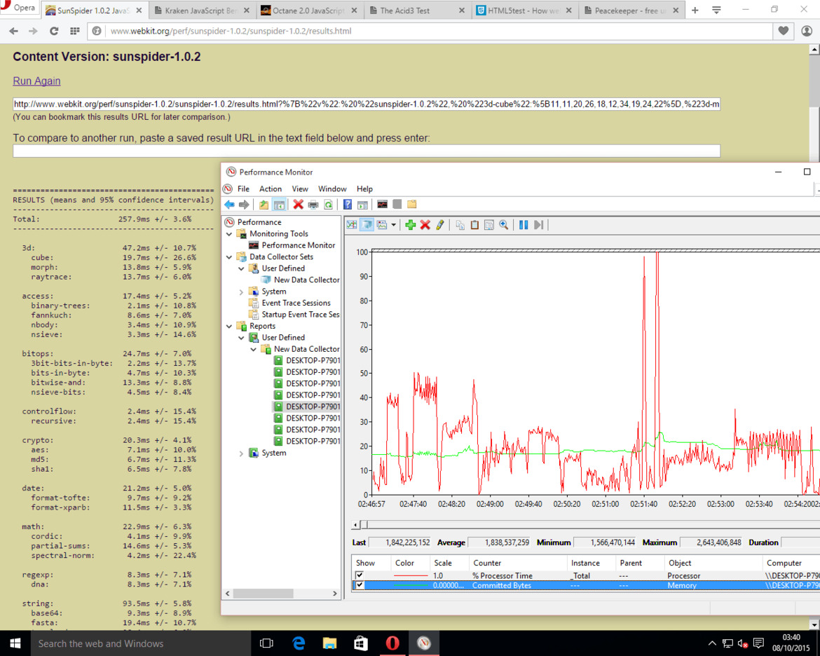The height and width of the screenshot is (656, 820).
Task: Click the Up One Level folder icon
Action: click(x=264, y=205)
